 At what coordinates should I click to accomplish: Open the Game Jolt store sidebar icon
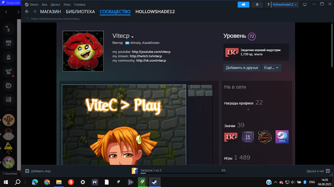click(x=9, y=43)
